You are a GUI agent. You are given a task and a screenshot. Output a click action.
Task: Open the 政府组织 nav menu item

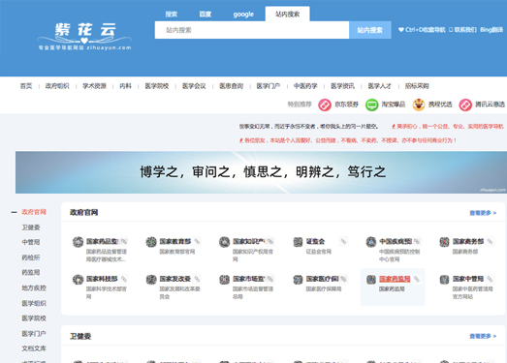[x=57, y=86]
